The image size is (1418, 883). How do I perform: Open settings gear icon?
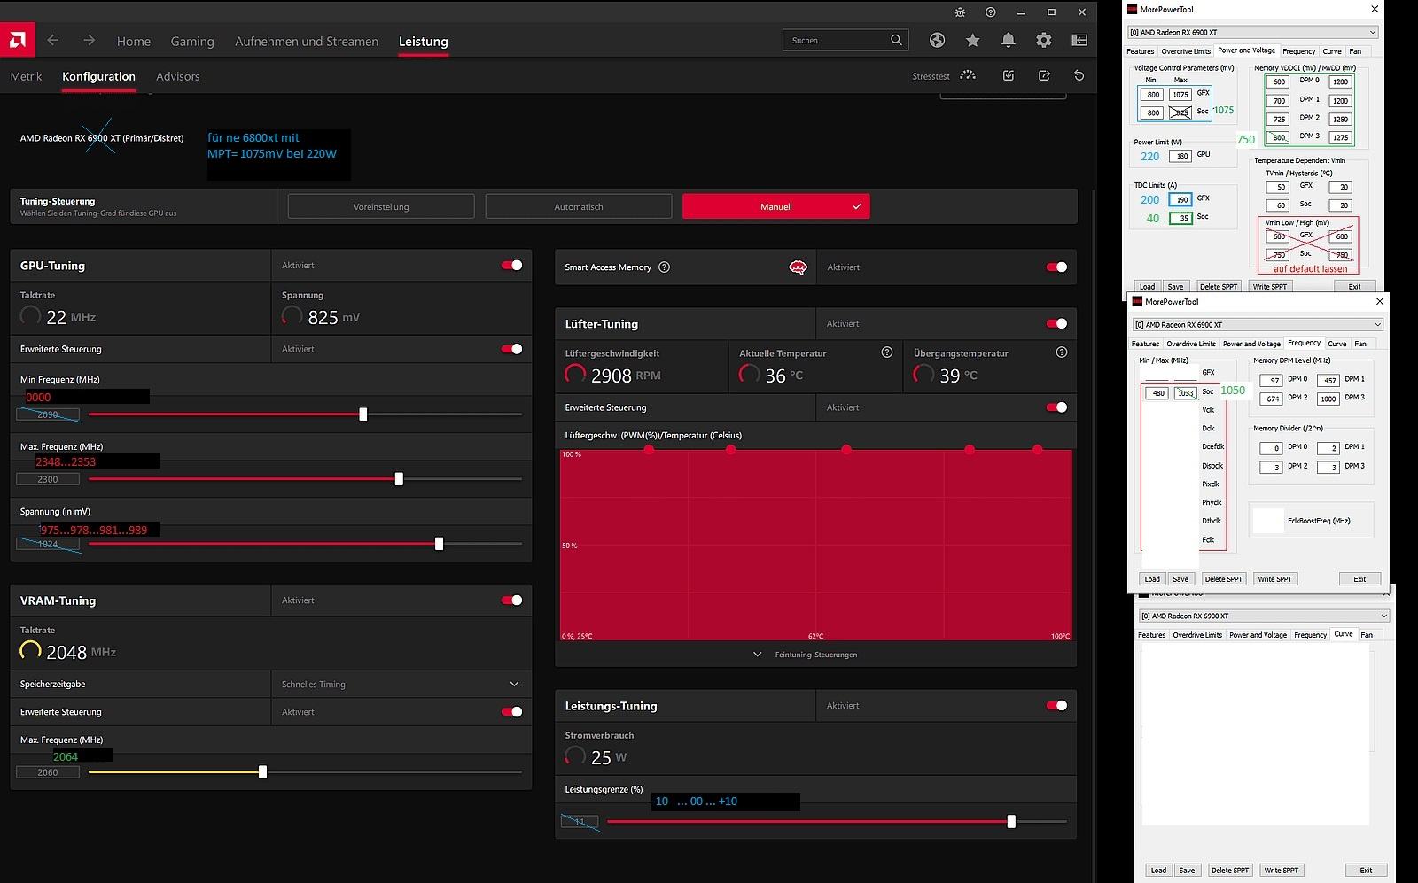(1043, 40)
